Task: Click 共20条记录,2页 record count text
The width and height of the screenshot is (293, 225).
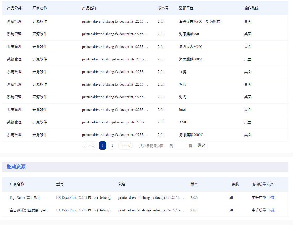Action: [x=151, y=146]
